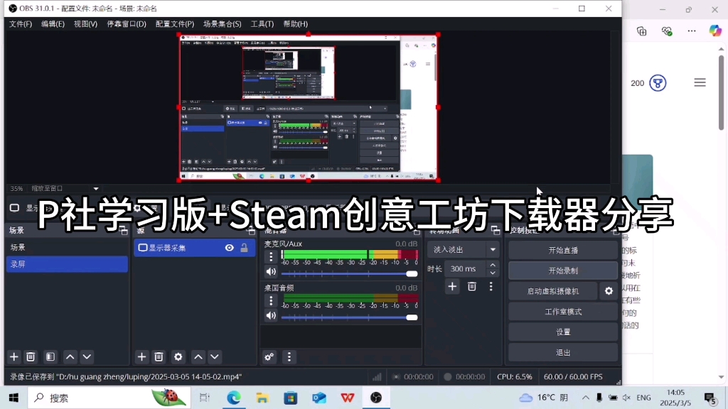Open notification center in taskbar
This screenshot has height=409, width=728.
(710, 398)
